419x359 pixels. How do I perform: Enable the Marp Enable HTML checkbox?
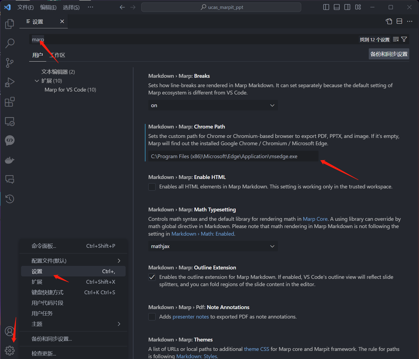(152, 187)
